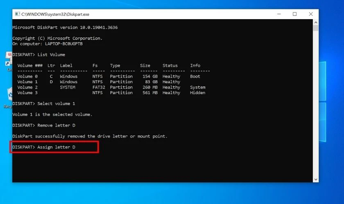This screenshot has height=204, width=344.
Task: Click the vertical scrollbar thumb
Action: coord(316,28)
